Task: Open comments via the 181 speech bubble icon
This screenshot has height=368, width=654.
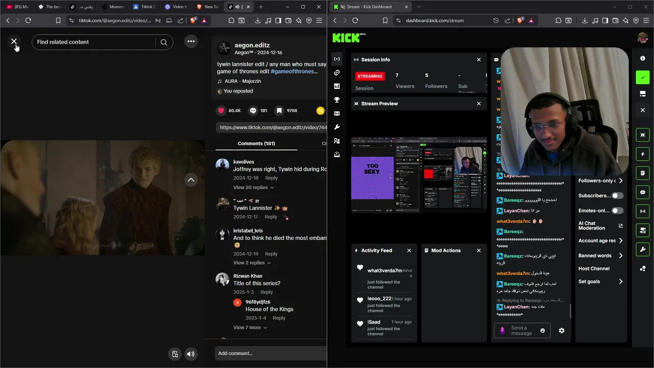Action: [253, 110]
